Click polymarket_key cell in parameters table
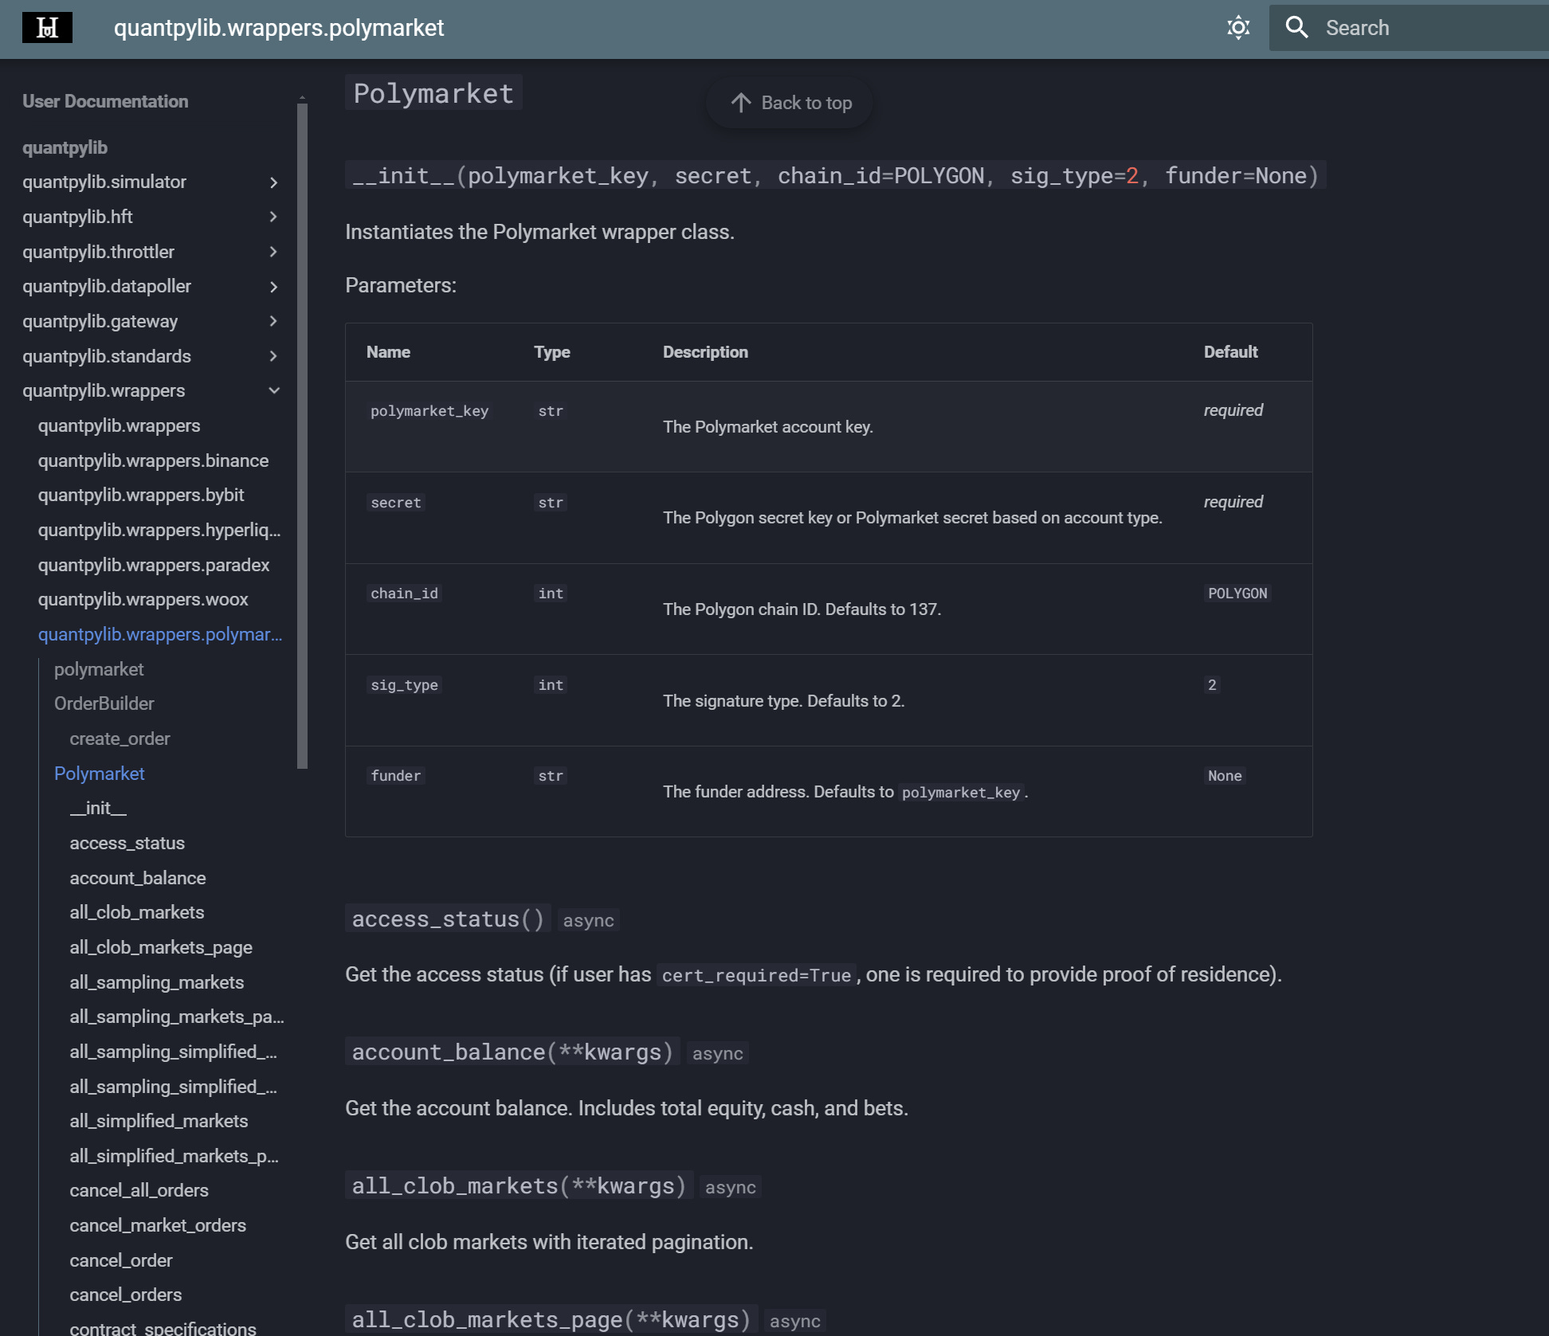The width and height of the screenshot is (1549, 1336). point(429,411)
